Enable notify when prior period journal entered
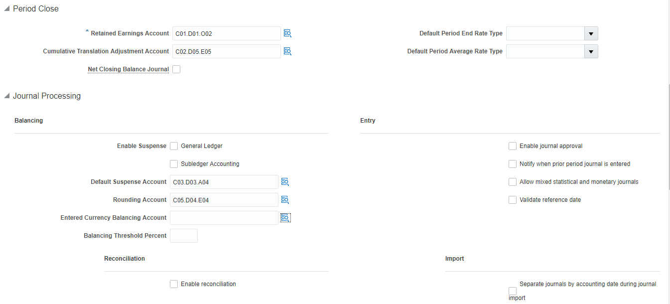This screenshot has width=670, height=304. 513,164
